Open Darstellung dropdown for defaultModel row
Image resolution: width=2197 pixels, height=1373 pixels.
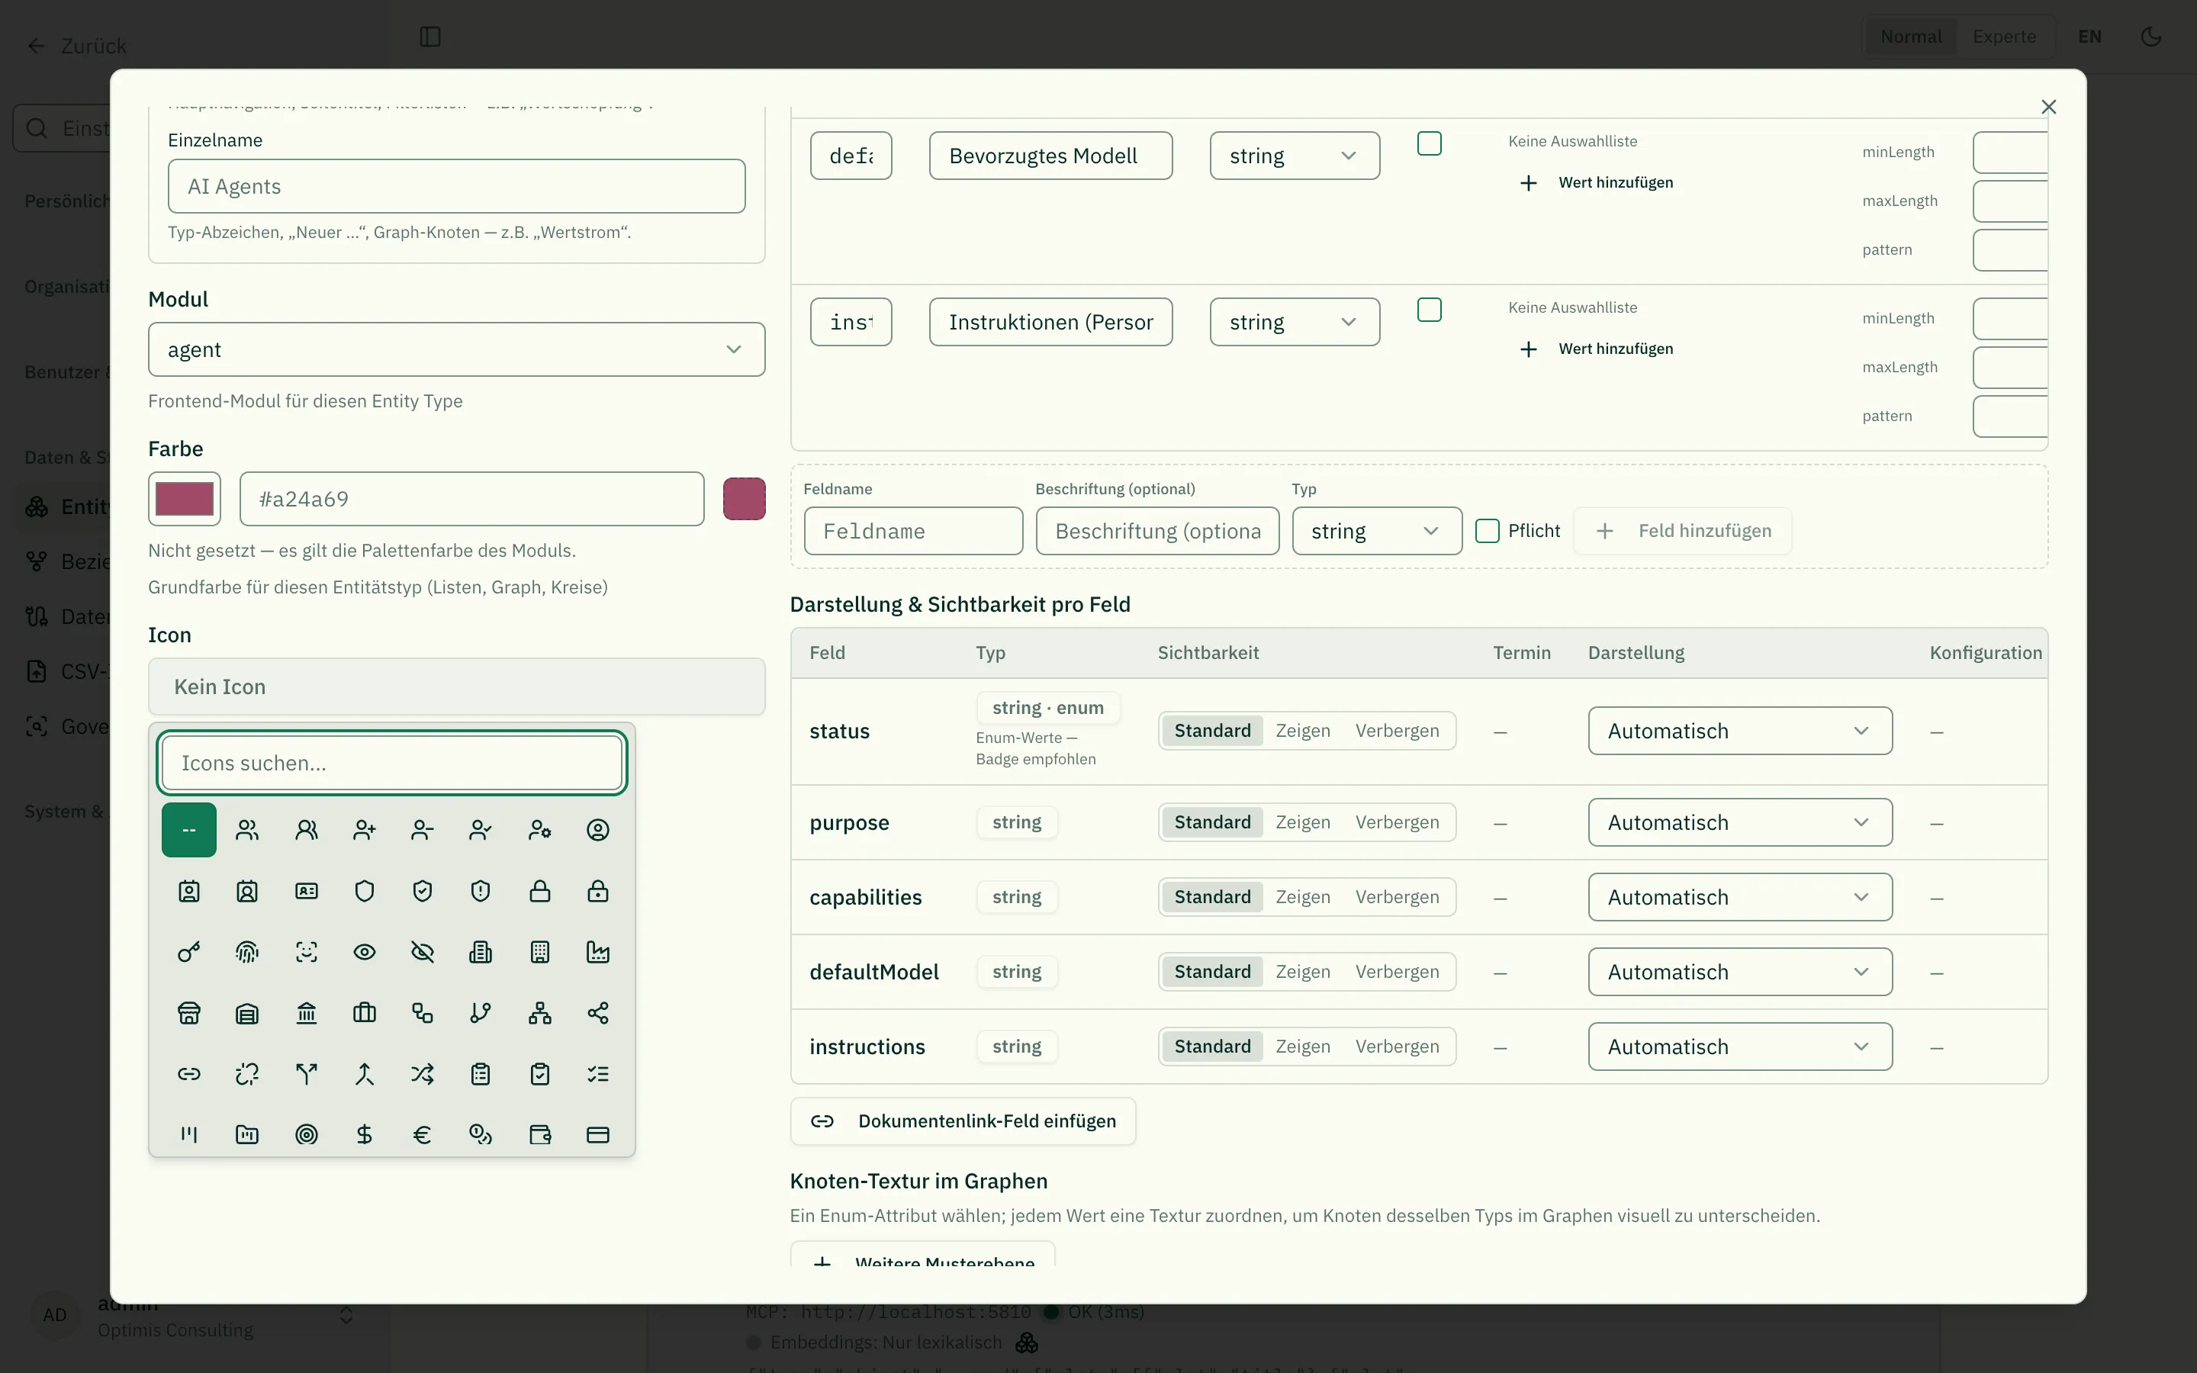pyautogui.click(x=1740, y=972)
